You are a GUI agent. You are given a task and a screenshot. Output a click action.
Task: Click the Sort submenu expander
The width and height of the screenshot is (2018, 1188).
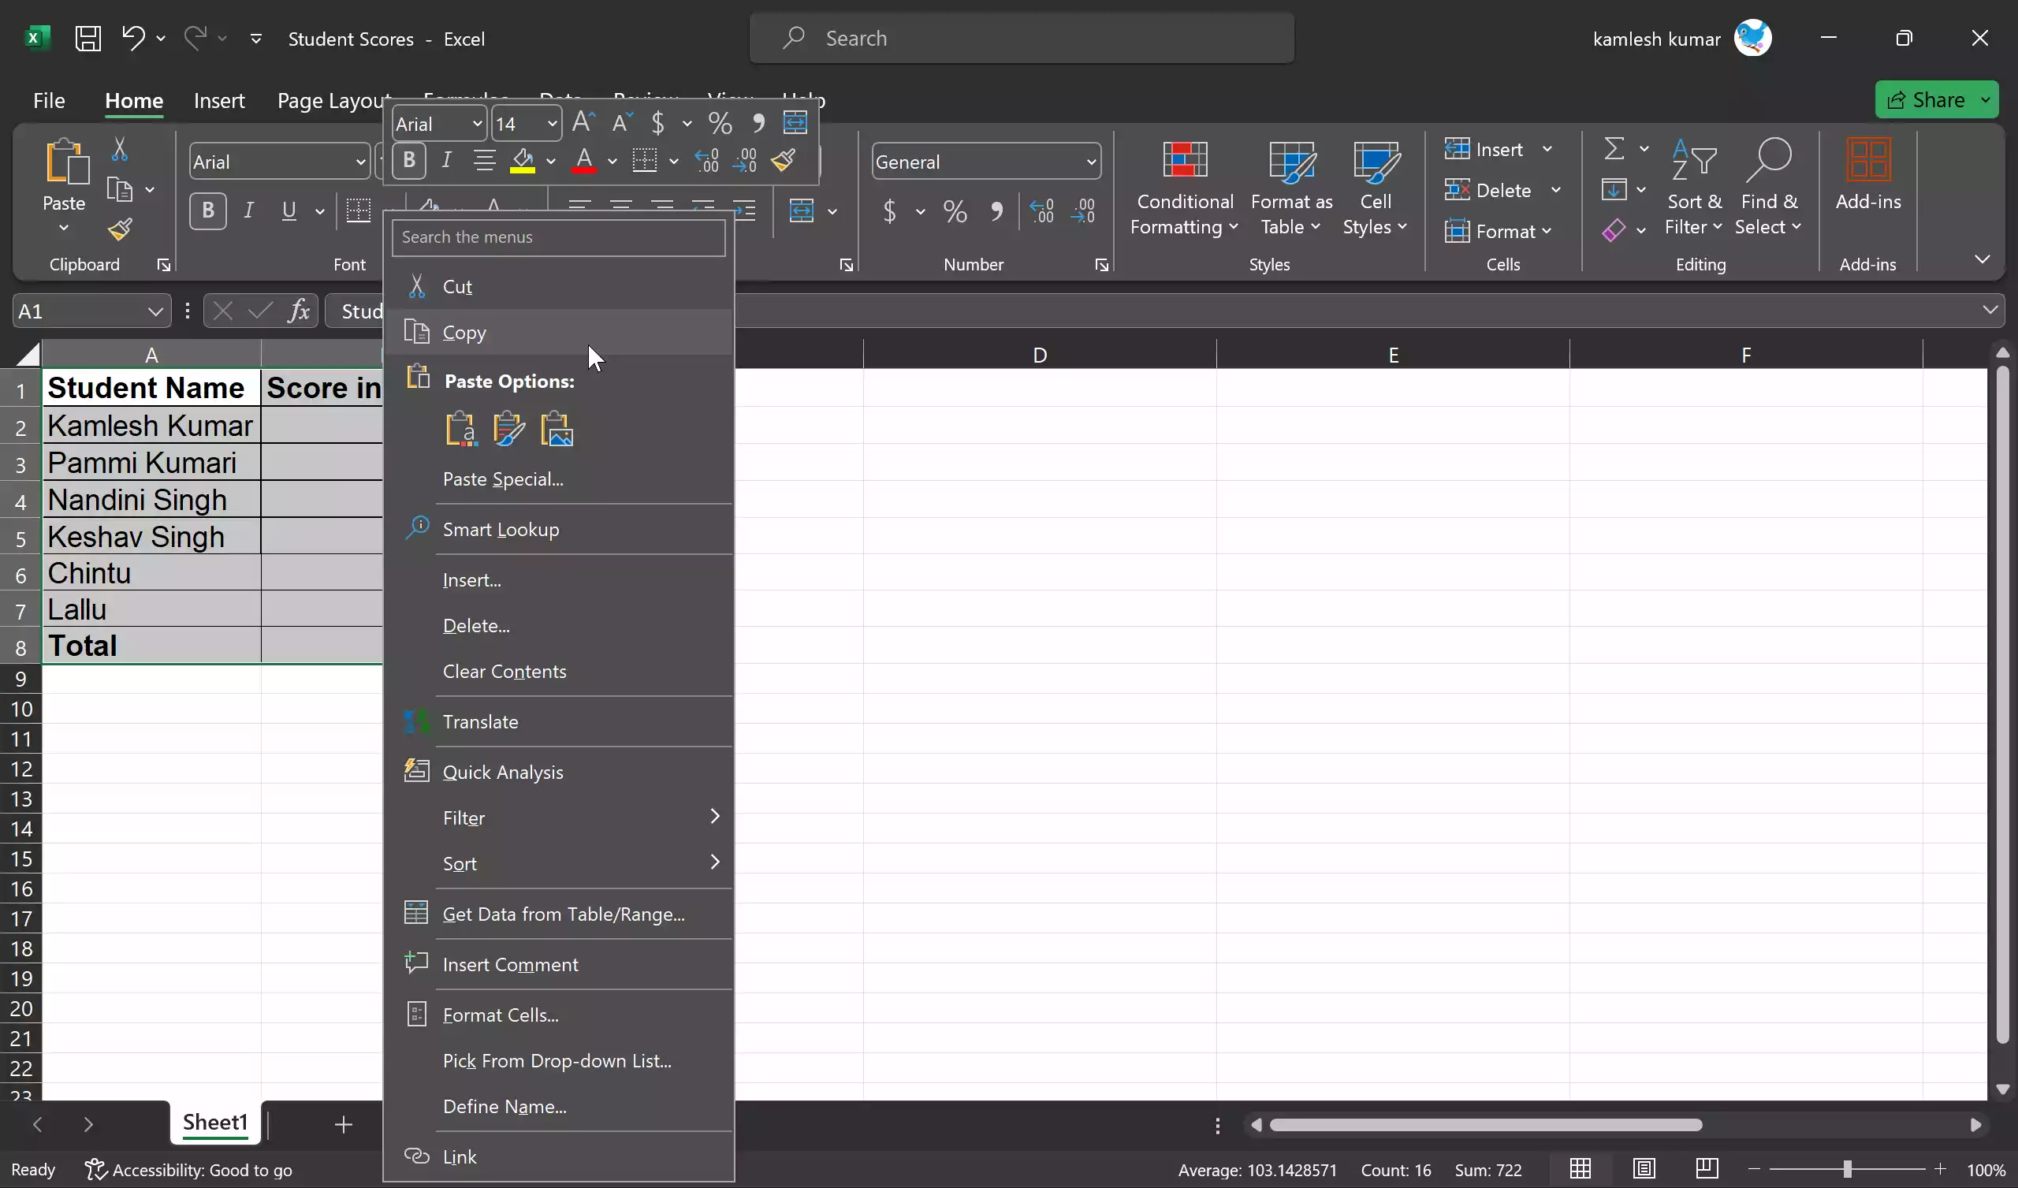(714, 862)
